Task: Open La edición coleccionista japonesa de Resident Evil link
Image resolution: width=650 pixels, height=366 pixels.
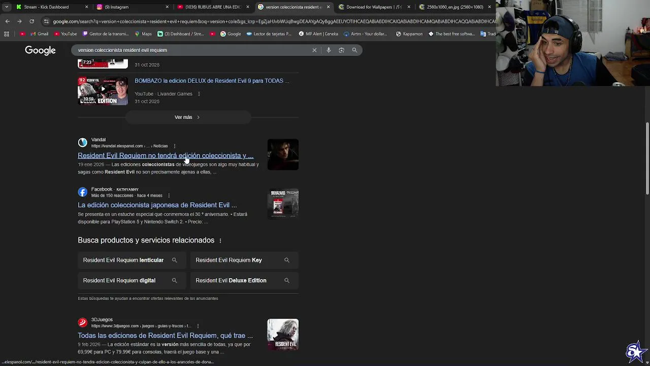Action: 157,205
